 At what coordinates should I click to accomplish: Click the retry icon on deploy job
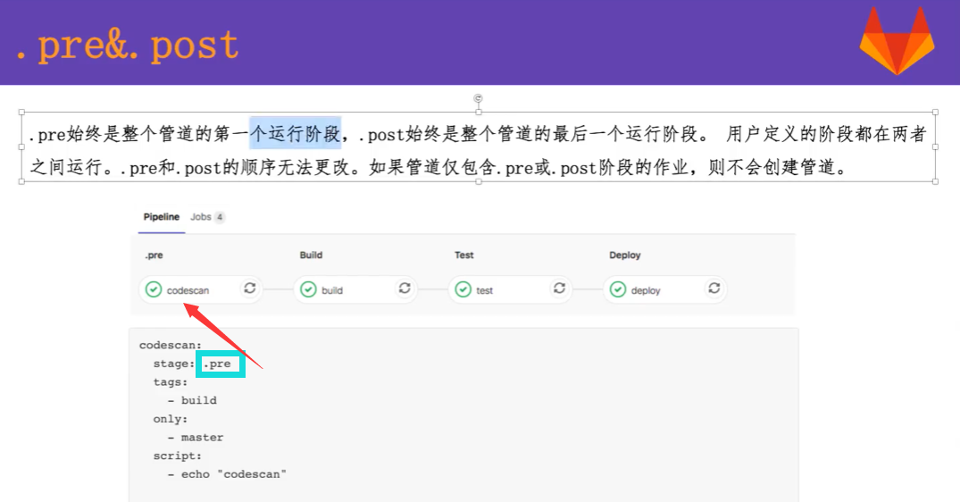[x=714, y=288]
